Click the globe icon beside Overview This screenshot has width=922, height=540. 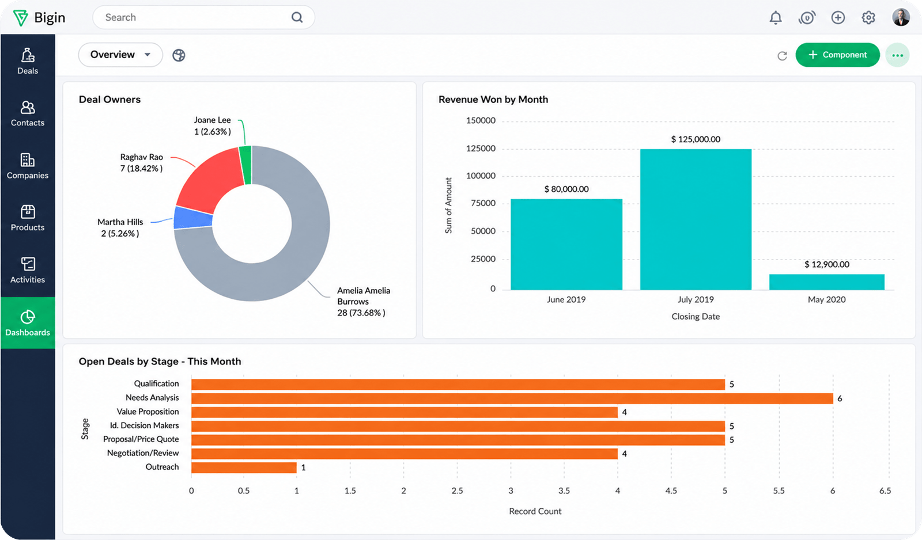179,55
